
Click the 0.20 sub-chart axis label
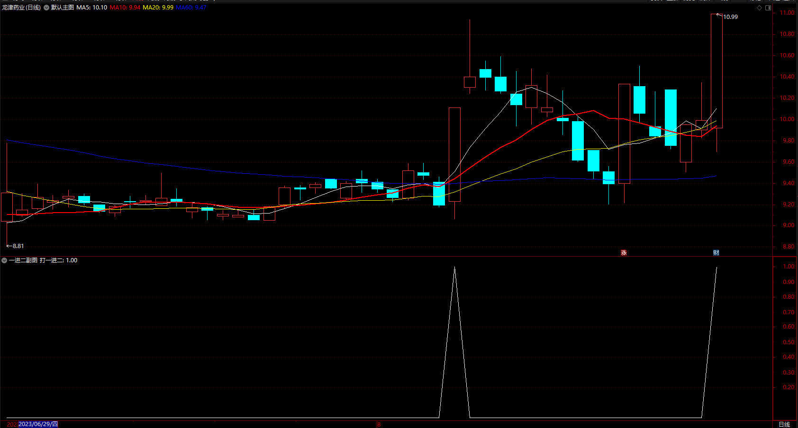click(789, 387)
